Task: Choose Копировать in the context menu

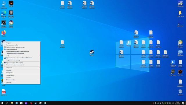Action: (x=22, y=73)
